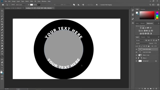Select the Zoom tool in toolbar
This screenshot has width=160, height=90.
coord(2,65)
